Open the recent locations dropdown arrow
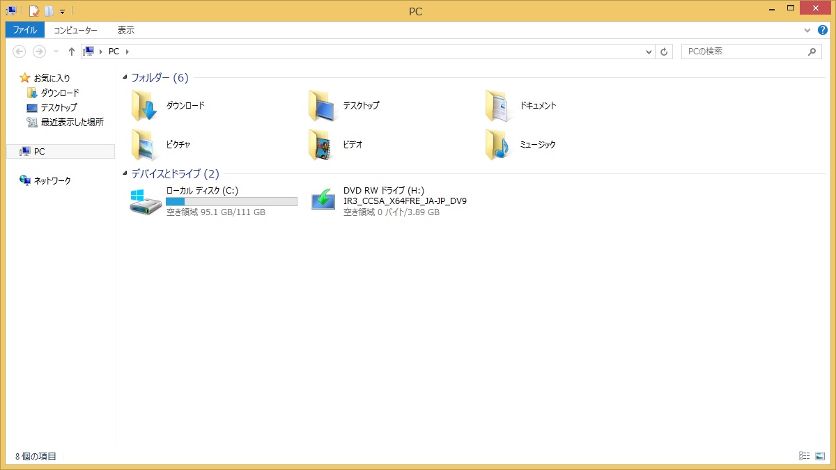This screenshot has height=470, width=836. pos(56,52)
